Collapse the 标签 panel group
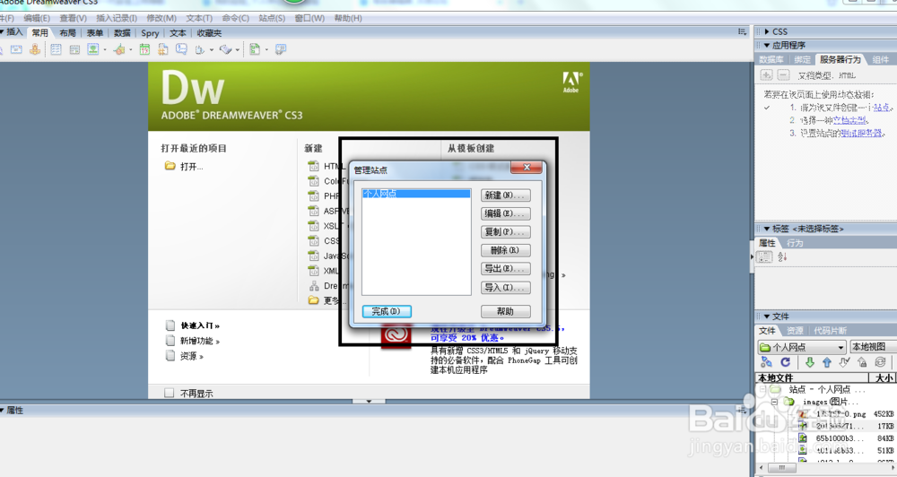The image size is (897, 477). click(x=767, y=229)
